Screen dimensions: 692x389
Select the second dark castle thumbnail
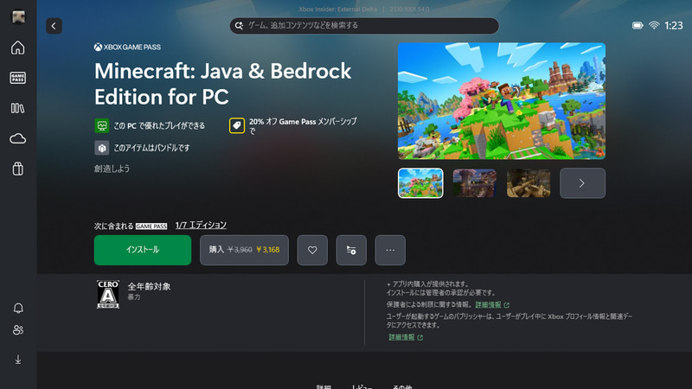click(474, 183)
